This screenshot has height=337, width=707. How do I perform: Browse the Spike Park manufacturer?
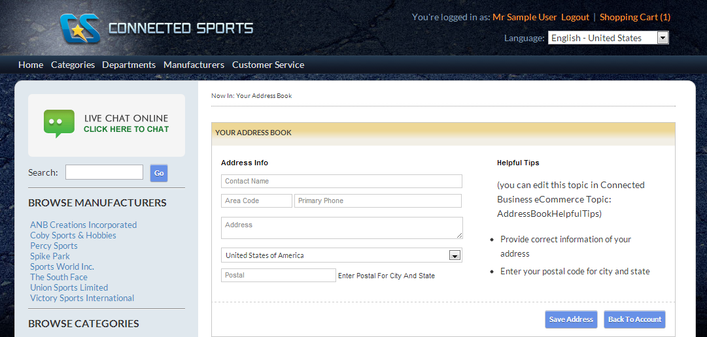click(50, 256)
